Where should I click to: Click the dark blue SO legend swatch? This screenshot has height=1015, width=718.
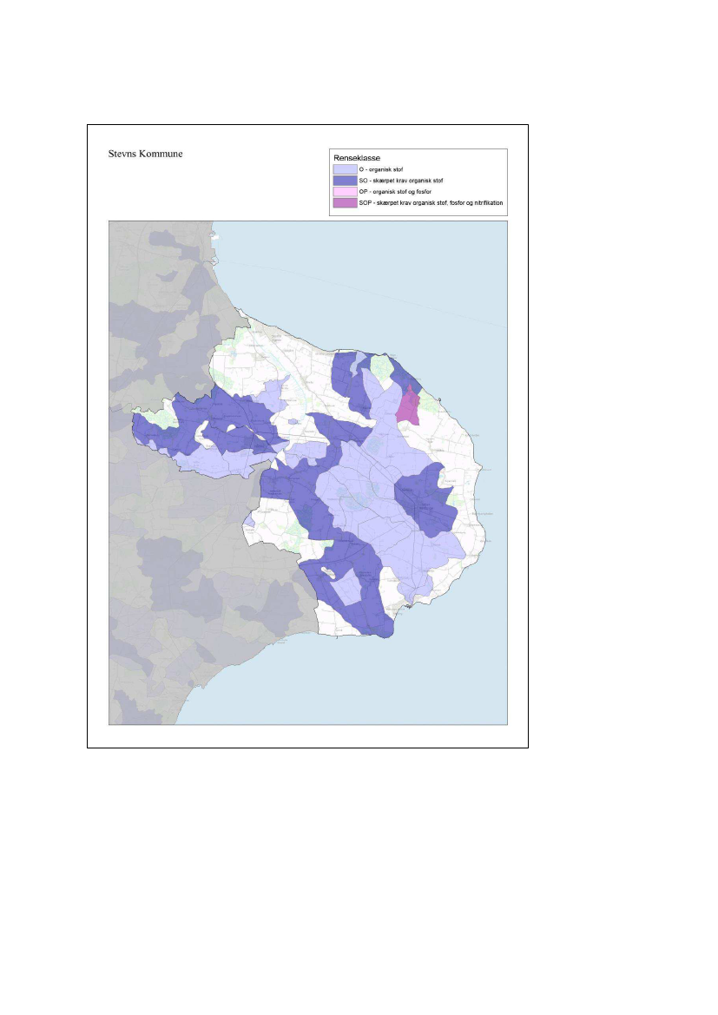point(345,181)
